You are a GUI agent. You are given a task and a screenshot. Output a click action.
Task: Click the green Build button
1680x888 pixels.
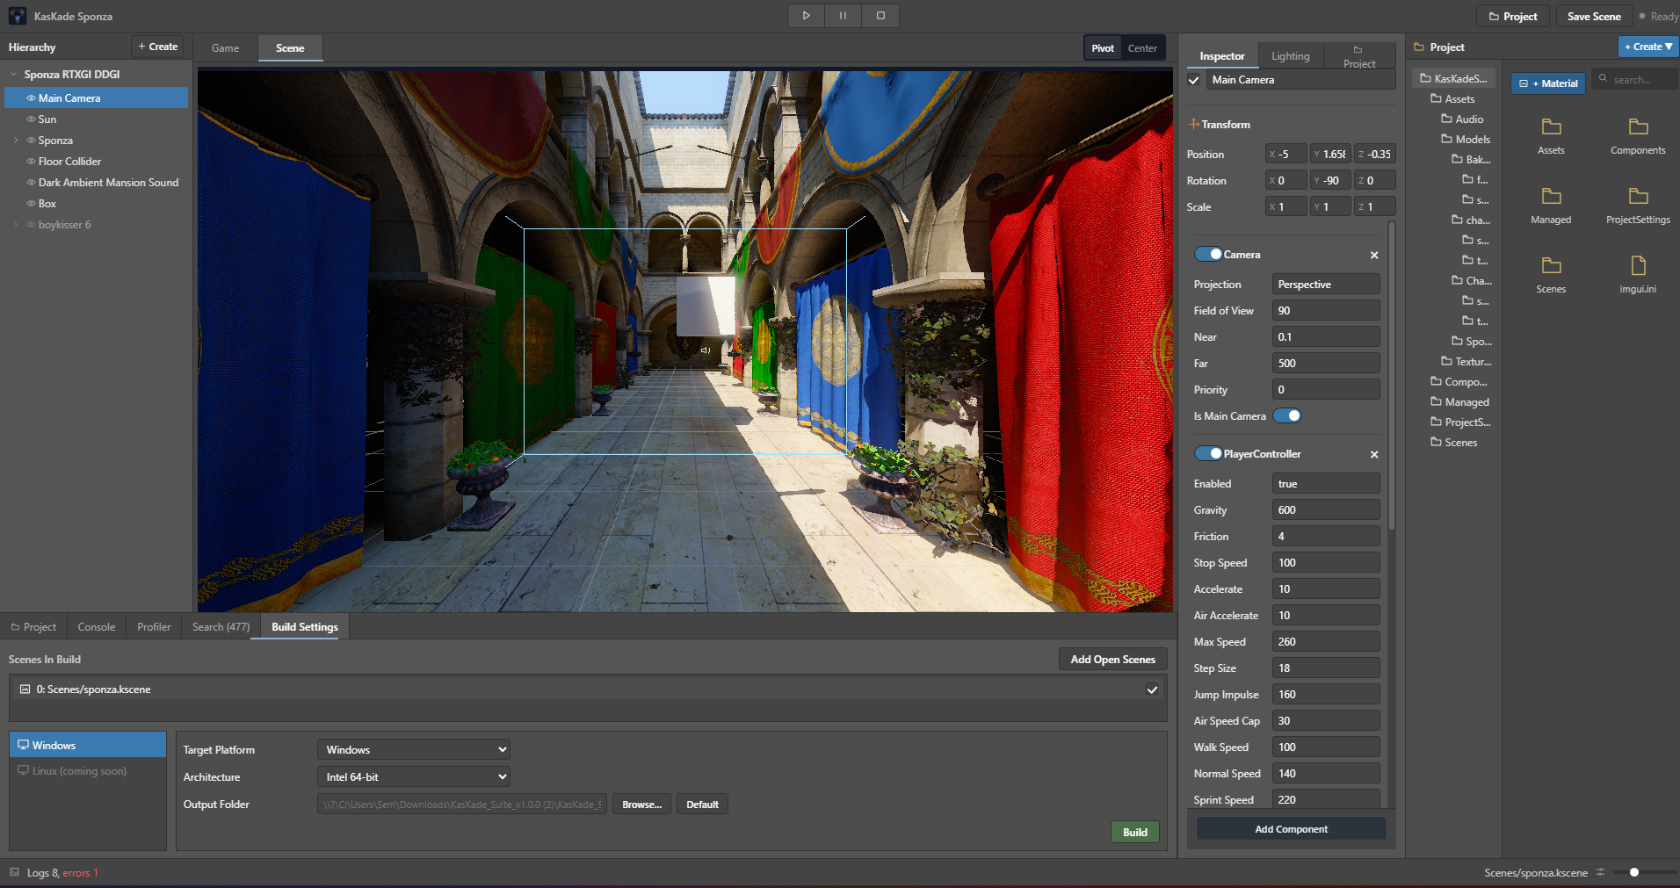pyautogui.click(x=1135, y=832)
